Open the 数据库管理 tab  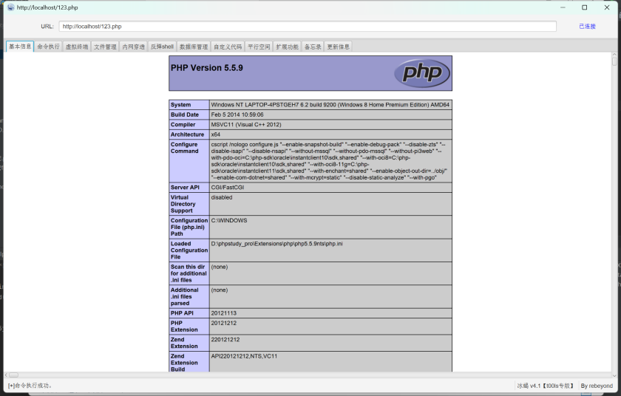click(194, 47)
